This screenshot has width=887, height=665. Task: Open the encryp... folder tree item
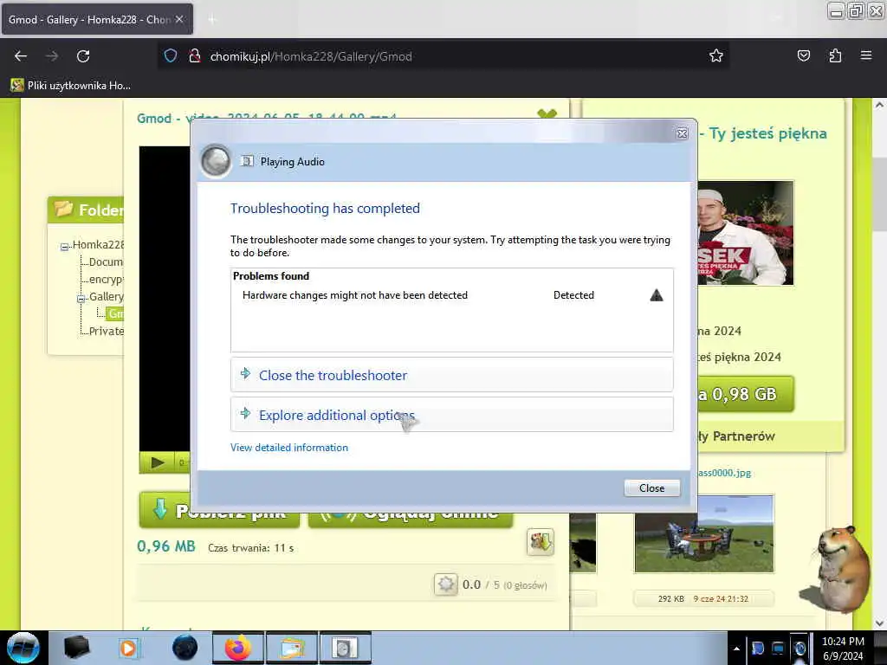(106, 280)
